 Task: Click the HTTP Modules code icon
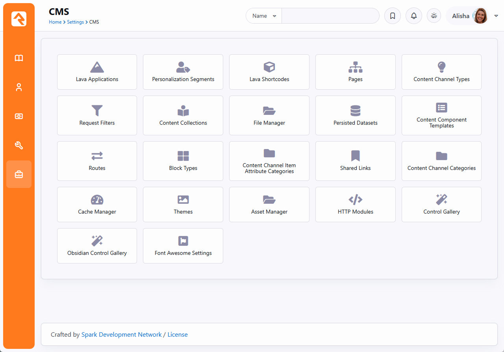tap(355, 200)
